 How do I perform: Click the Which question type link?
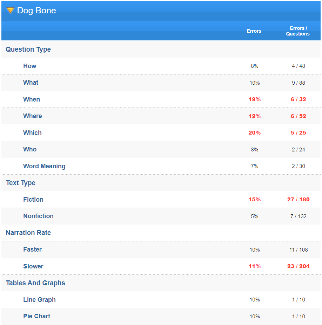click(32, 133)
